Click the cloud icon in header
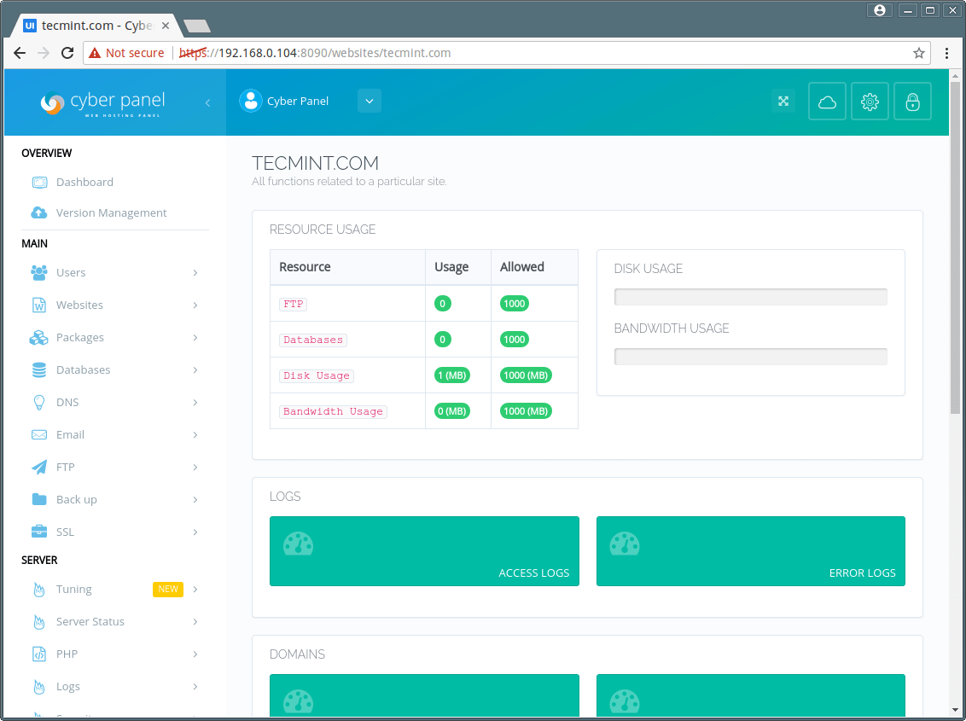 pos(827,102)
